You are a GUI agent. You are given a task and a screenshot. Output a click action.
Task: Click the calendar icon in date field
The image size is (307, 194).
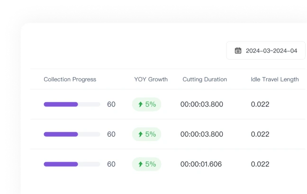(238, 51)
